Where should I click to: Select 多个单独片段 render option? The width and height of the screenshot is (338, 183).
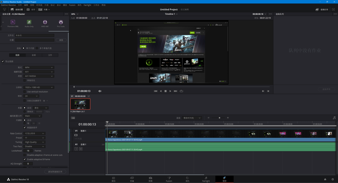click(x=37, y=48)
